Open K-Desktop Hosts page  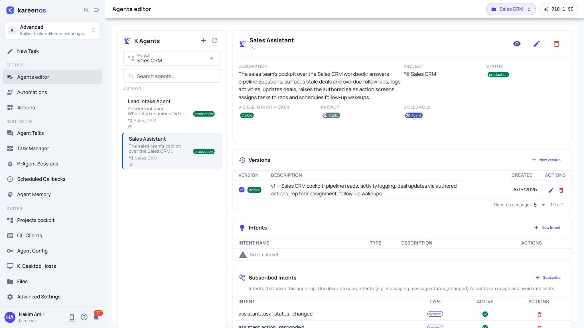[52, 266]
